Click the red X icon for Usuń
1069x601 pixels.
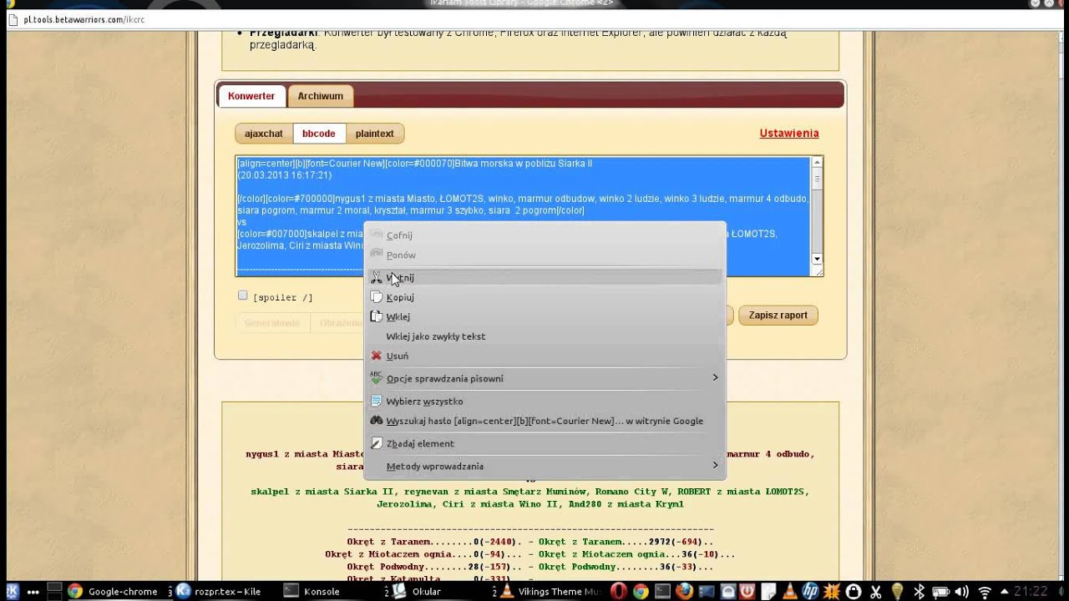[377, 356]
